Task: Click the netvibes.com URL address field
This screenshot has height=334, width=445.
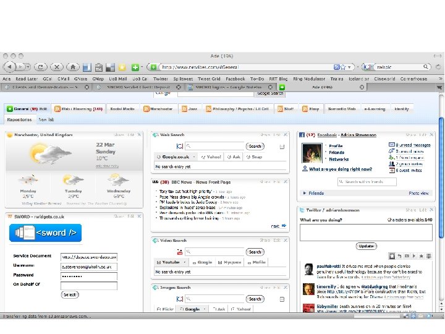Action: [x=245, y=67]
